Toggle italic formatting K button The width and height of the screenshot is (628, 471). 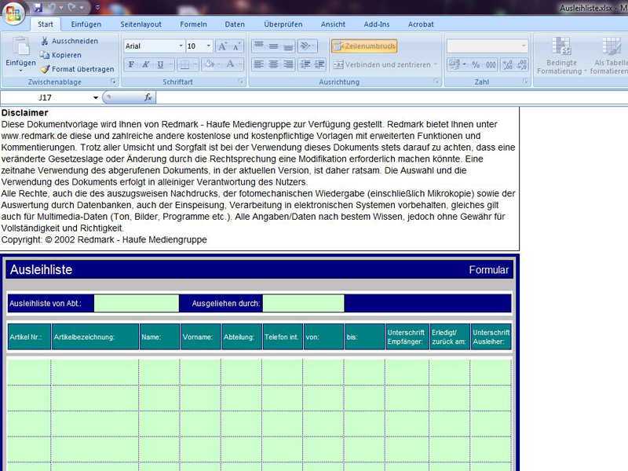pos(146,64)
